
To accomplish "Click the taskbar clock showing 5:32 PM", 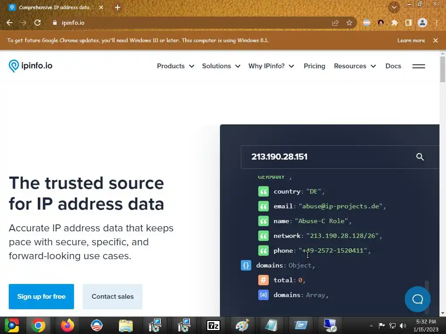I will pyautogui.click(x=426, y=322).
